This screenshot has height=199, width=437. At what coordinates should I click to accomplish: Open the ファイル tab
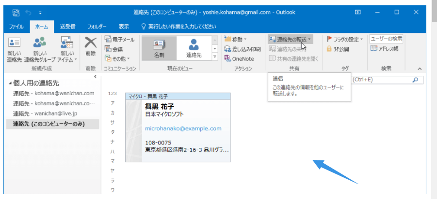click(16, 27)
